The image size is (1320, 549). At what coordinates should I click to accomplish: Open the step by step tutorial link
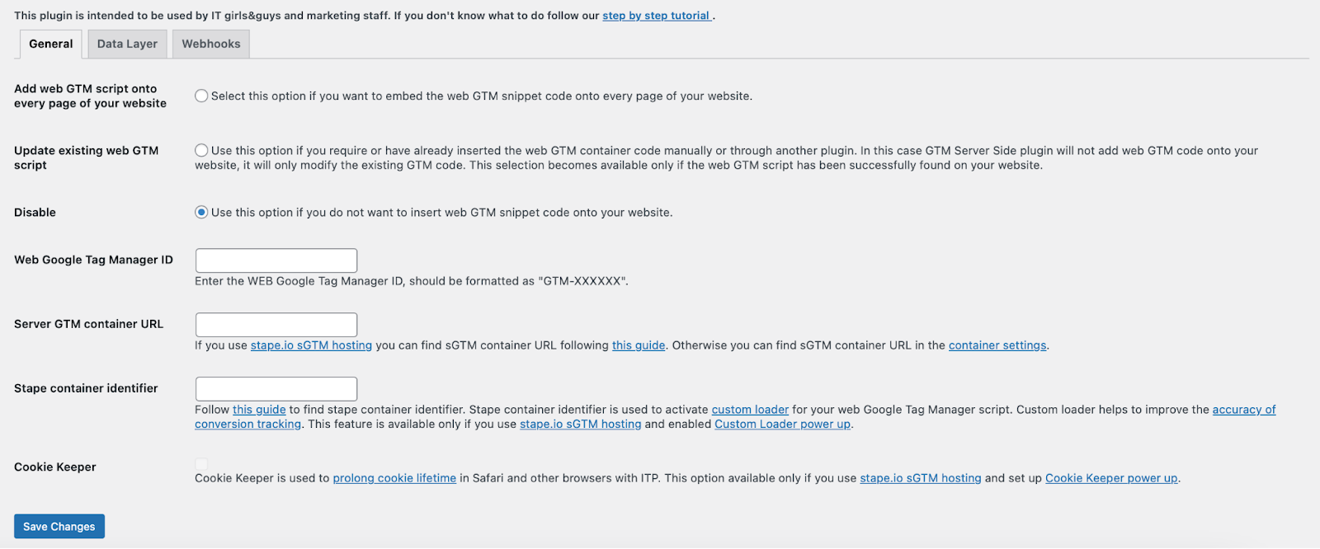pyautogui.click(x=656, y=15)
